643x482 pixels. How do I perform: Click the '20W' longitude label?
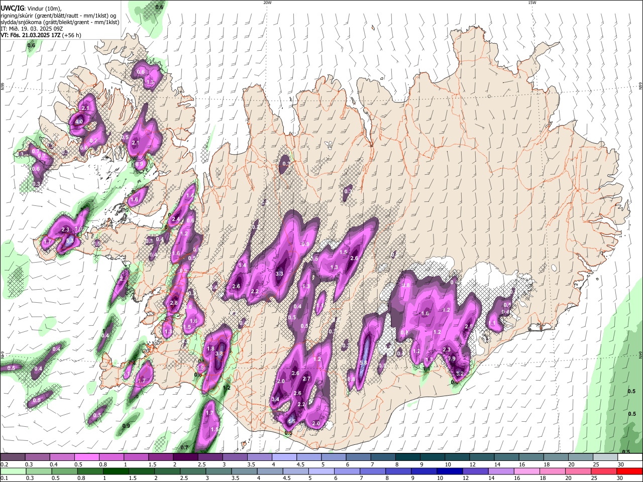[x=267, y=3]
